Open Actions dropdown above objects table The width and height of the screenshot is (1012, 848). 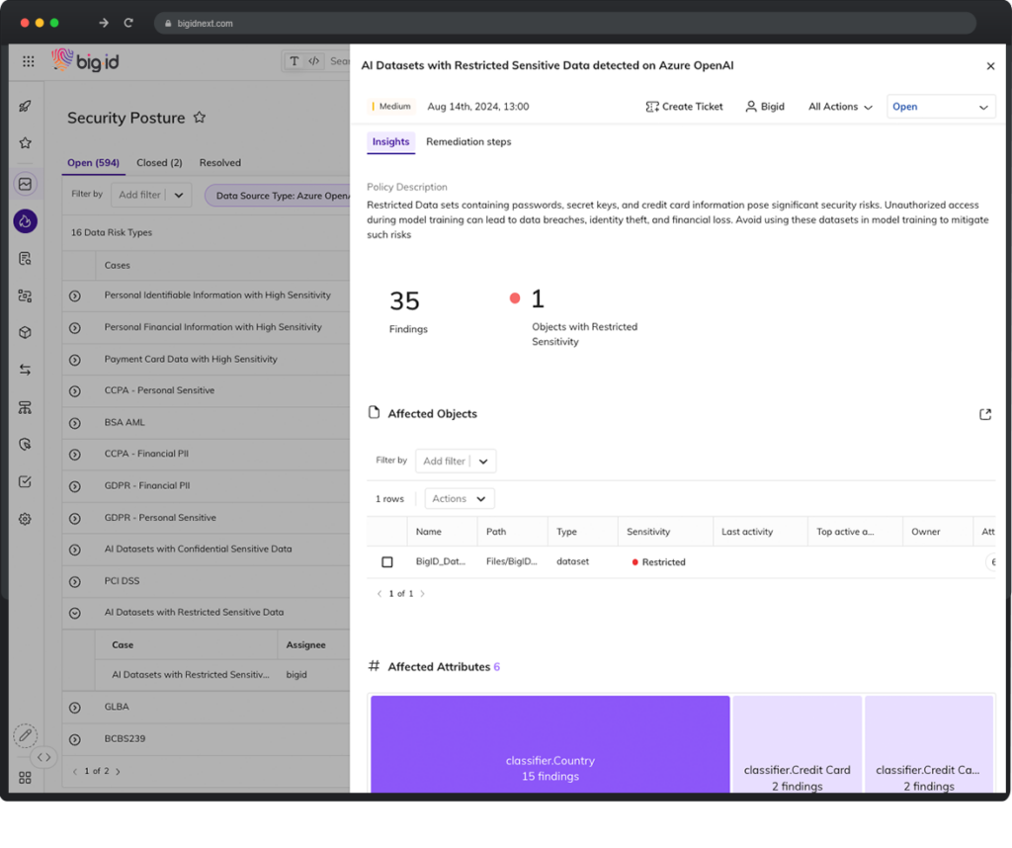pyautogui.click(x=460, y=499)
